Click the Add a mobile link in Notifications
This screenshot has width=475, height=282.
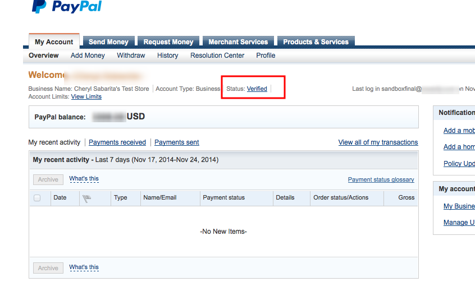tap(459, 131)
